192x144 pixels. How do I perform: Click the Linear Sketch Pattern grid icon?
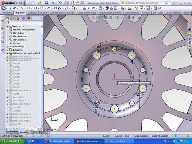[116, 8]
